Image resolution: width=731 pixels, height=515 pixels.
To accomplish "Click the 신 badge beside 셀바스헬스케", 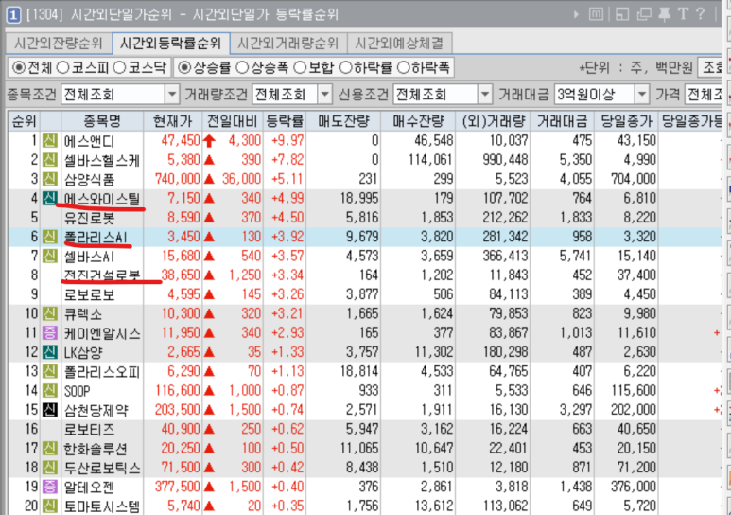I will (x=50, y=160).
